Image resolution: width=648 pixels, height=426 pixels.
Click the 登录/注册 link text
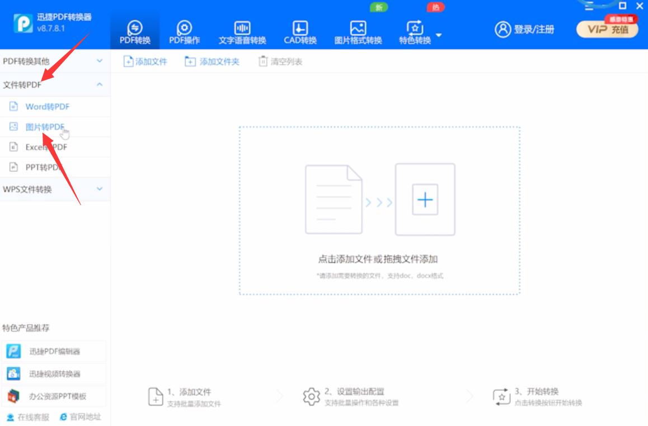[x=533, y=29]
